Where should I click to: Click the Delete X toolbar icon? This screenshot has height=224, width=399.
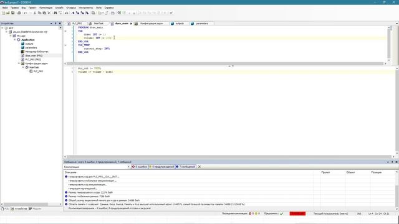(x=49, y=13)
